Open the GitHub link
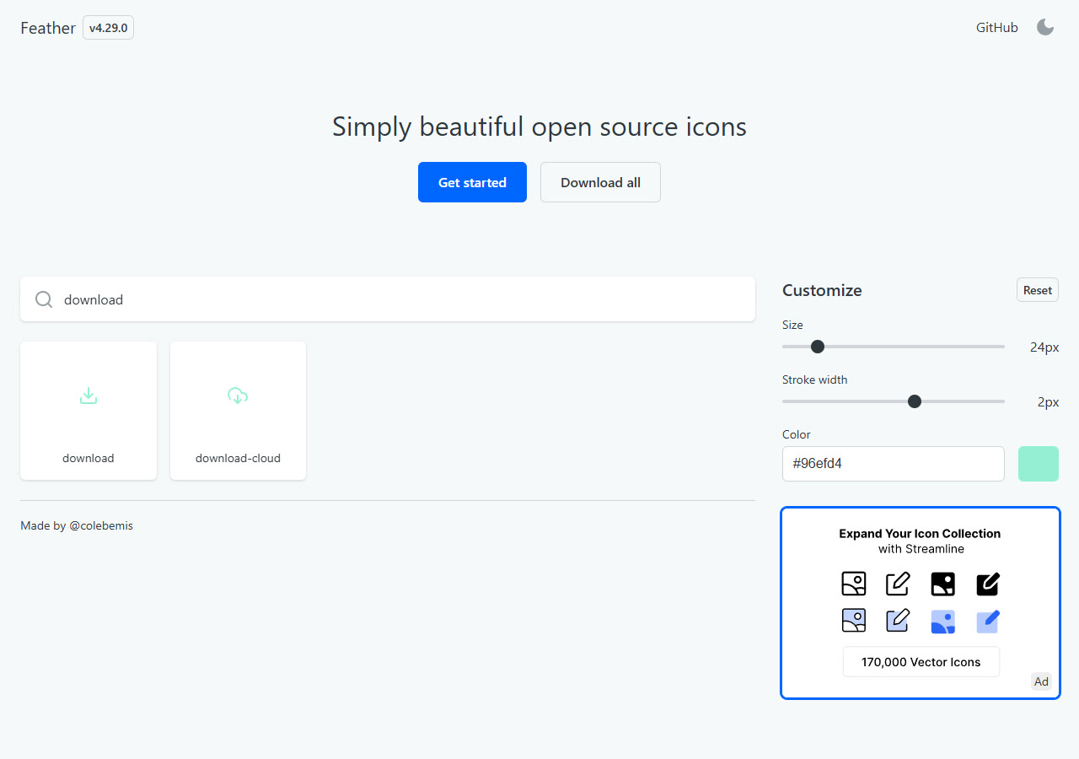This screenshot has height=759, width=1079. [997, 28]
